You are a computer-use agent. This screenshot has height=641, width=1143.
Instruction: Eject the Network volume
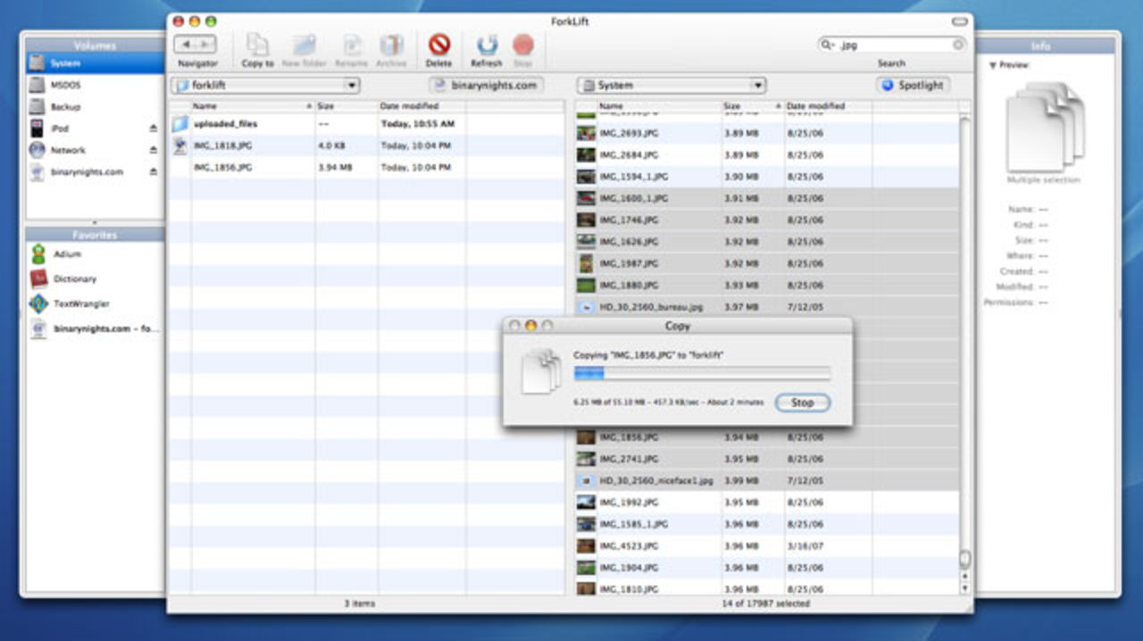[x=153, y=151]
